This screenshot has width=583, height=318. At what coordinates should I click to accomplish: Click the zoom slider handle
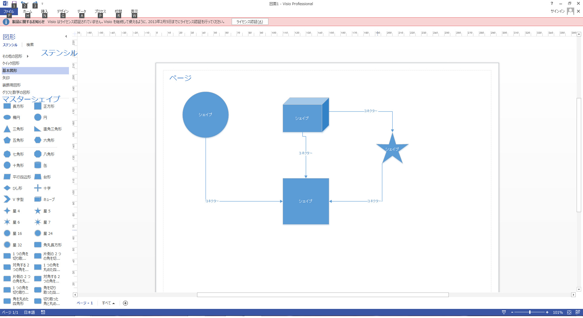click(x=530, y=312)
